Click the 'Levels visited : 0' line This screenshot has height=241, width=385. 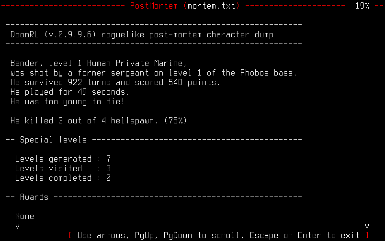coord(63,168)
